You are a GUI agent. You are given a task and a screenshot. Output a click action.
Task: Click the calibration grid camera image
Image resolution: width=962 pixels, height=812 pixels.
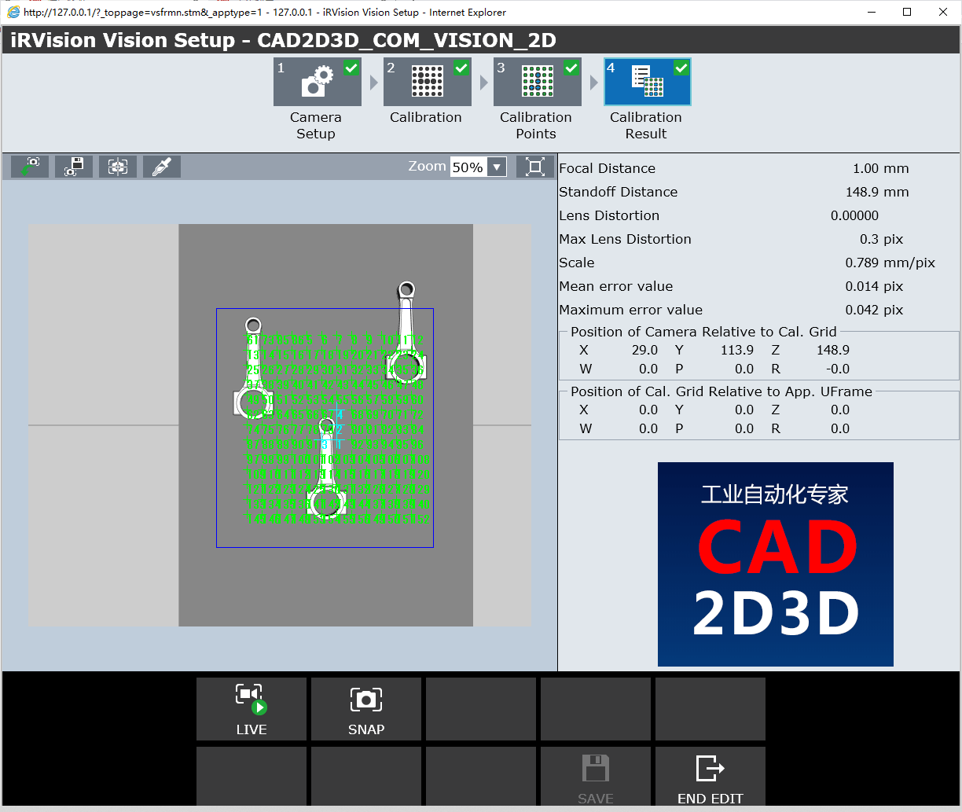(280, 425)
